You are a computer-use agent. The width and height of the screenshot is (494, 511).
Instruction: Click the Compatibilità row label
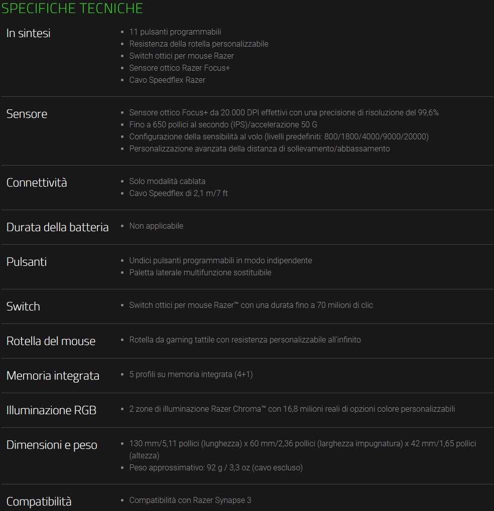pyautogui.click(x=39, y=501)
